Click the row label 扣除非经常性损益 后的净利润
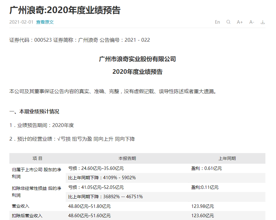 (x=36, y=192)
